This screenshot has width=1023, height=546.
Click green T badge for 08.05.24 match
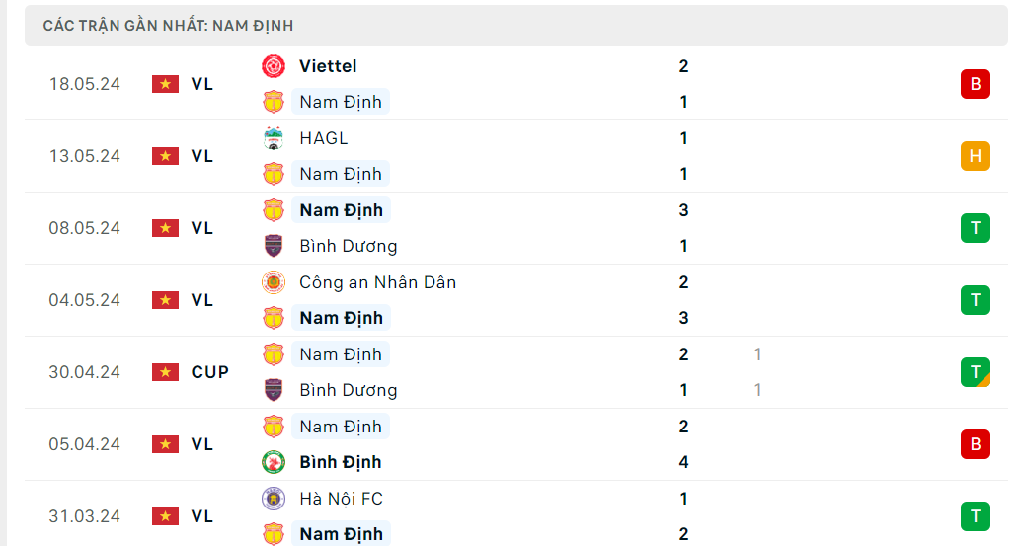click(975, 228)
